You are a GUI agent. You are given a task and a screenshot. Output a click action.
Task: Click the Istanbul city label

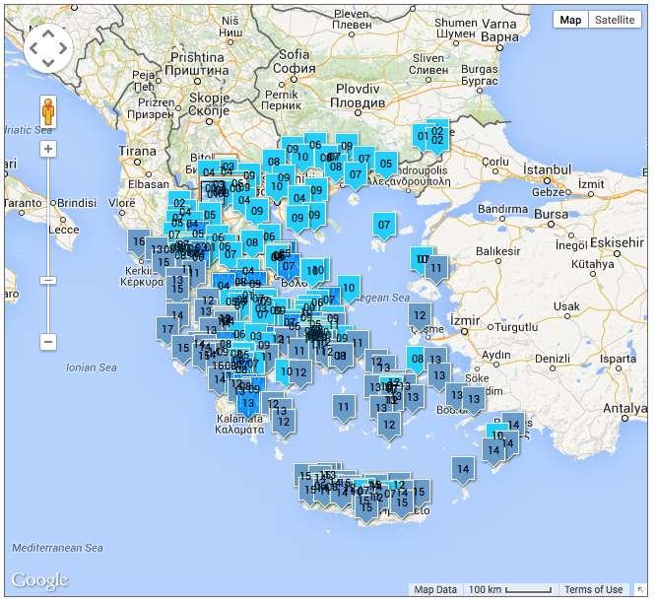click(x=547, y=169)
